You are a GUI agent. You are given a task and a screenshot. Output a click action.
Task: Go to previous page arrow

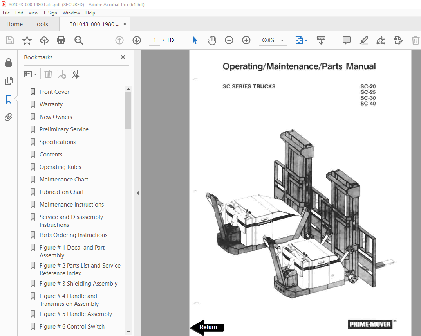[119, 40]
